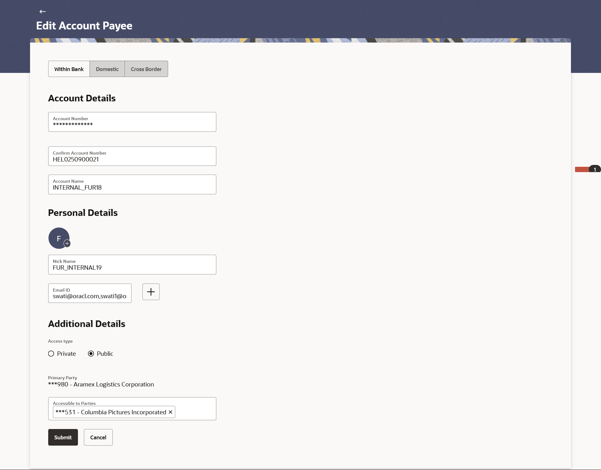
Task: Select the Private access type
Action: [51, 354]
